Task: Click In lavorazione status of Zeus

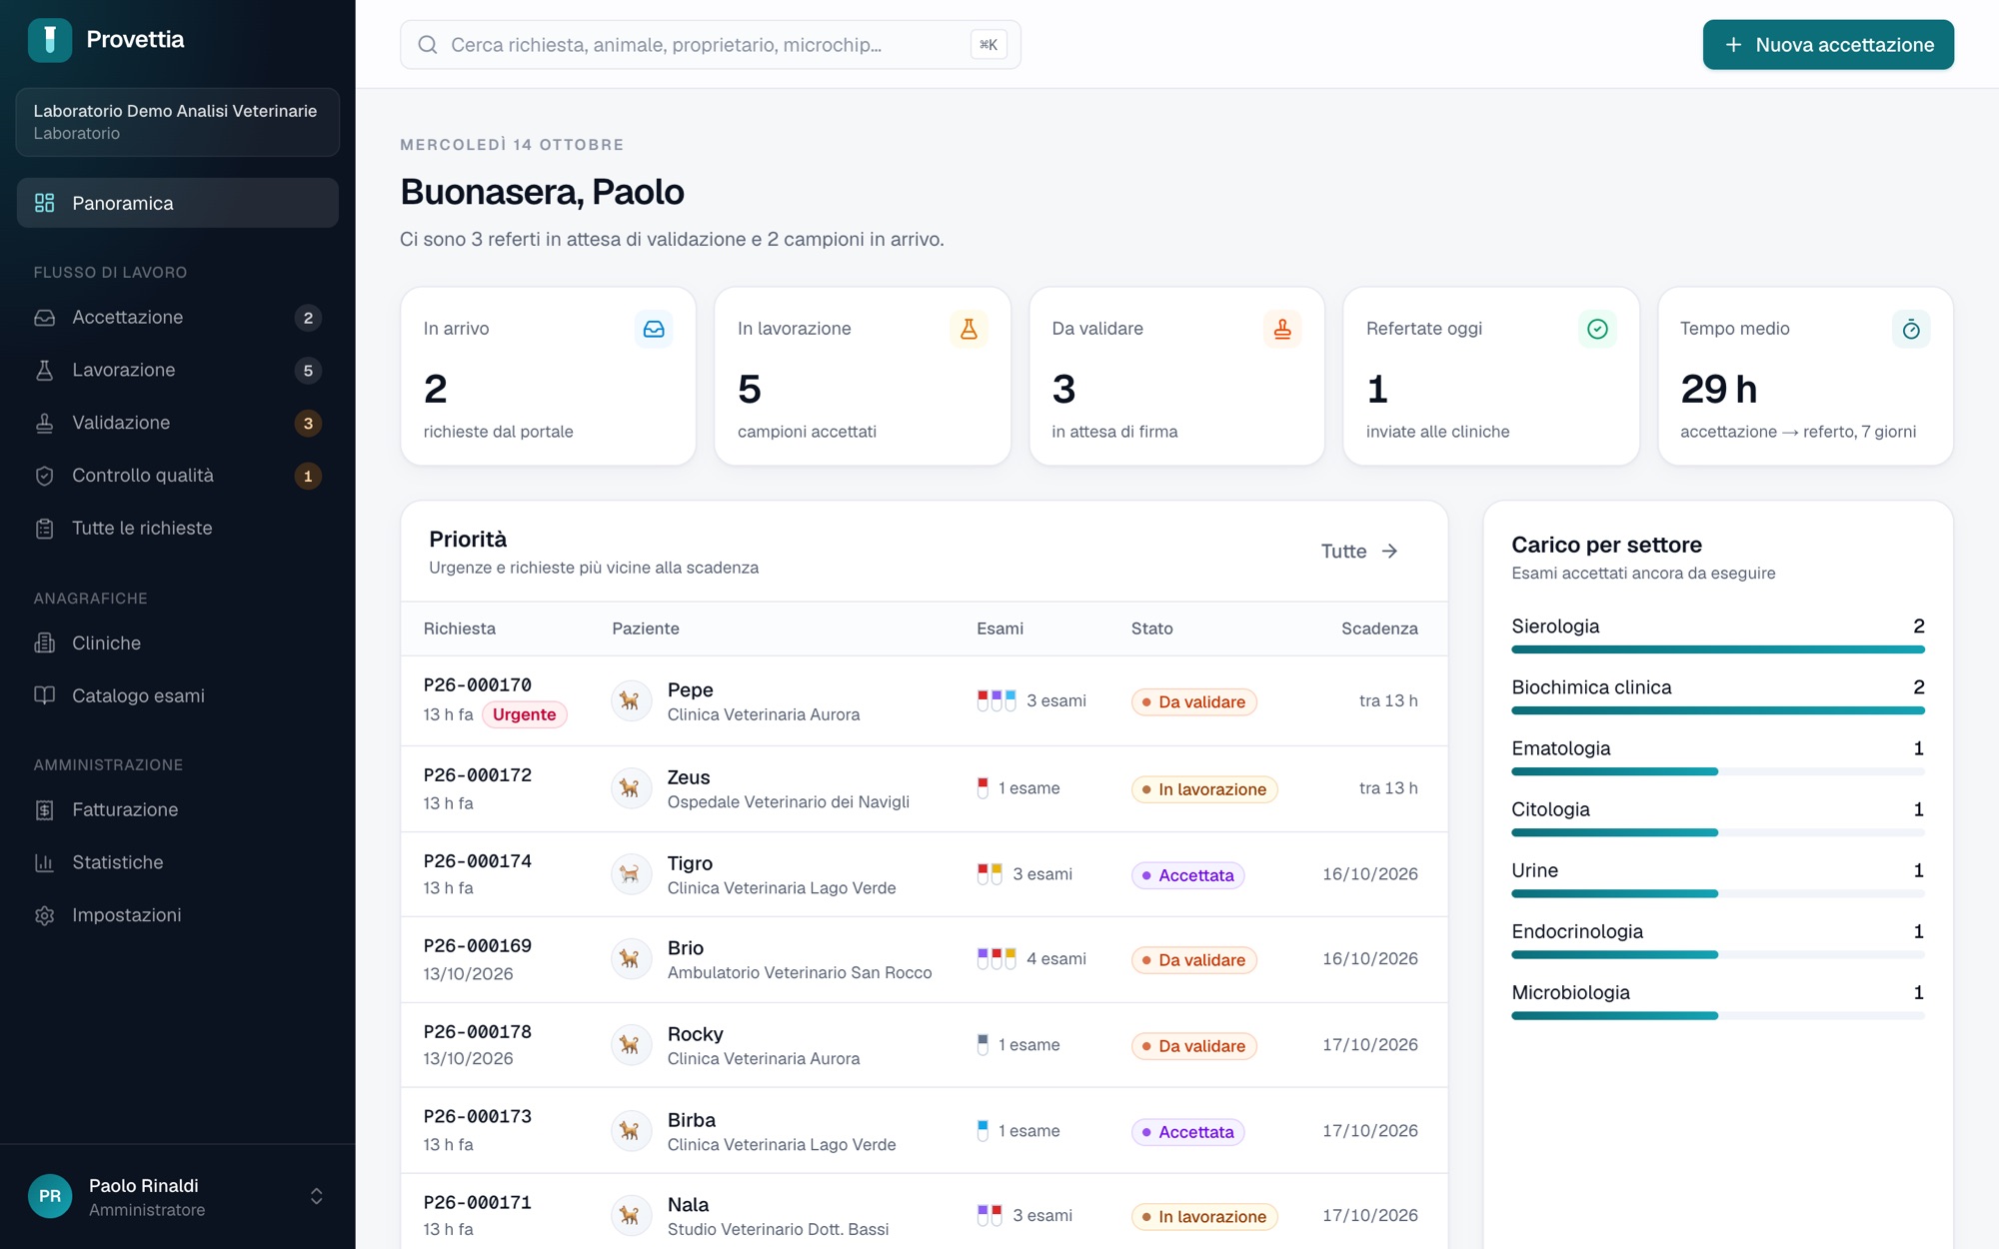Action: [1204, 789]
